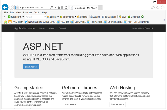Screen dimensions: 167x110
Task: Click Learn more under Get more libraries
Action: click(x=70, y=104)
